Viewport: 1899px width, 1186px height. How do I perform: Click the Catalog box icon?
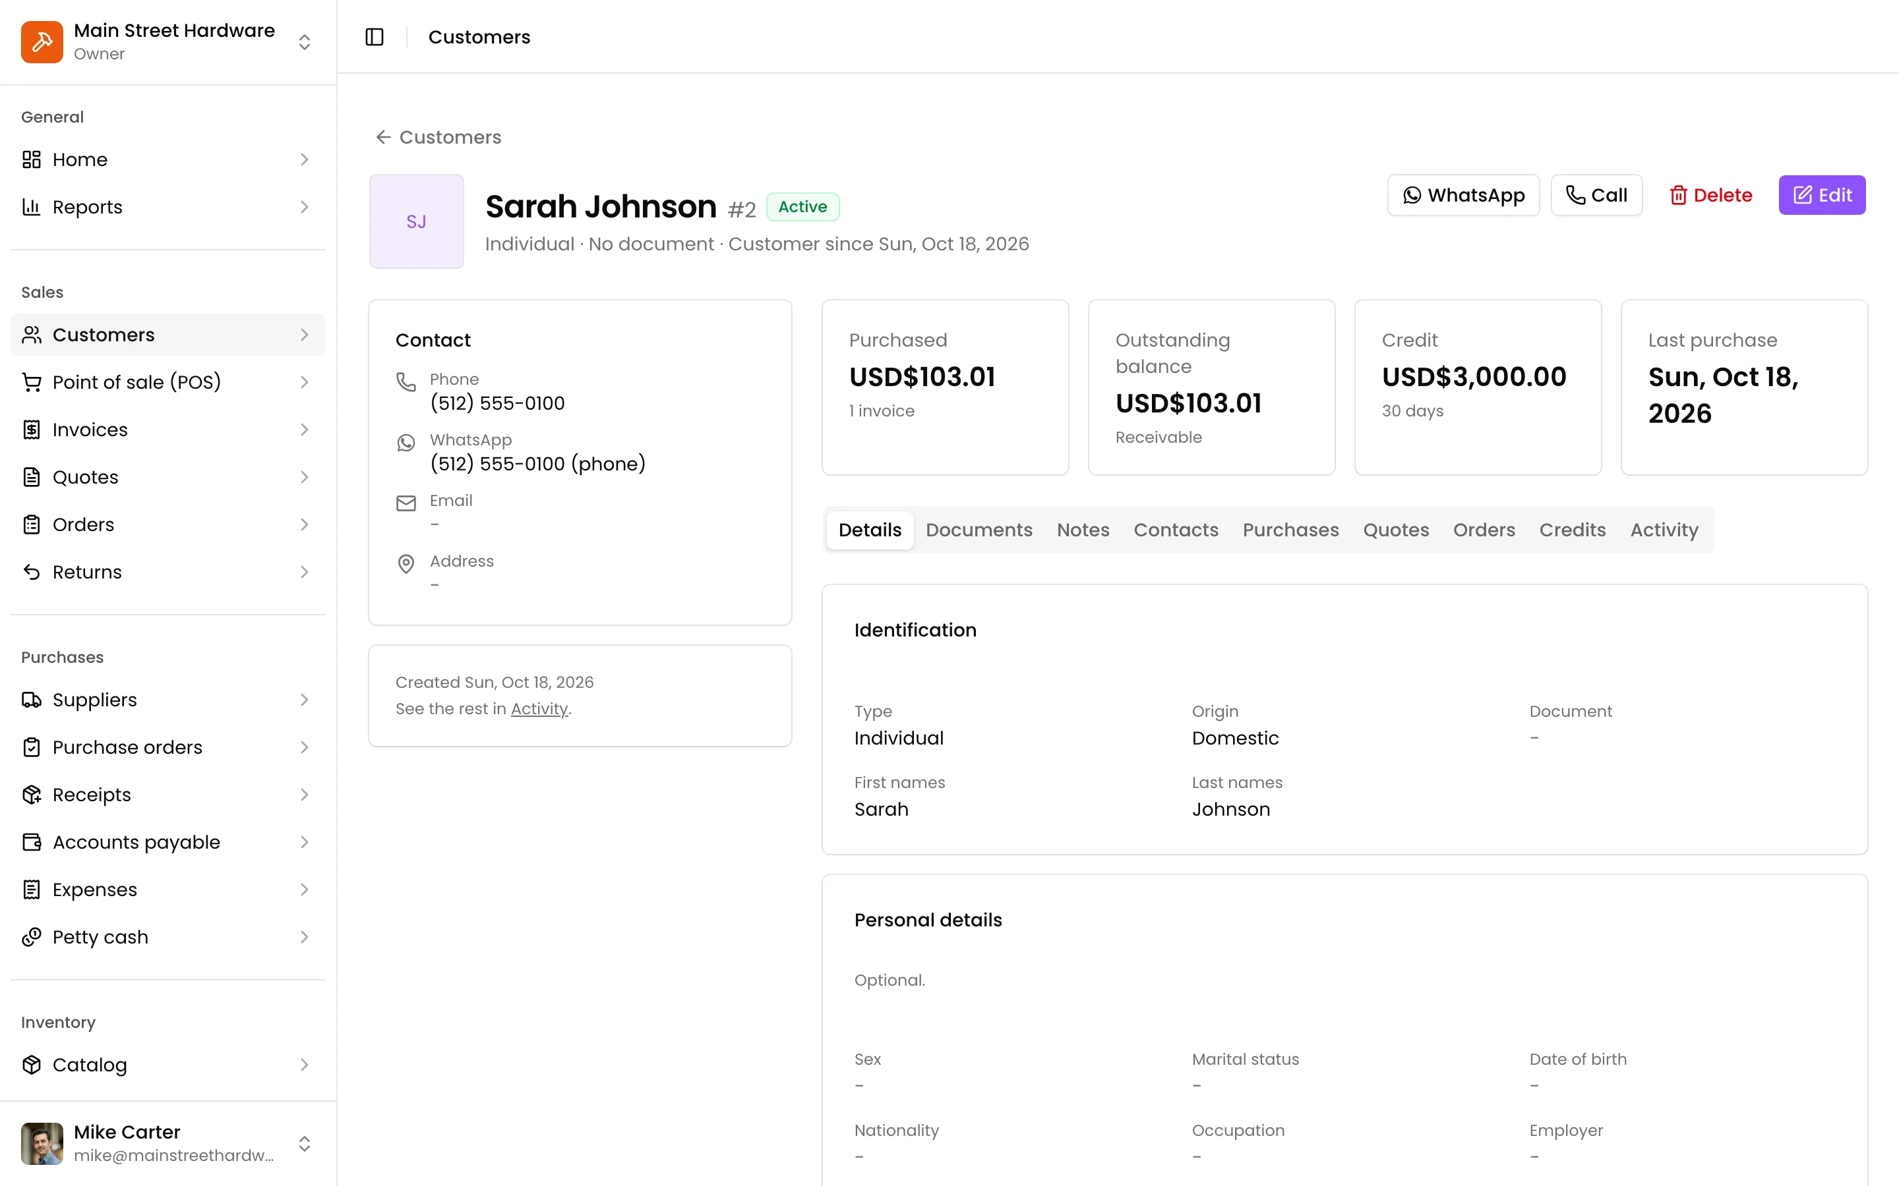pos(32,1064)
